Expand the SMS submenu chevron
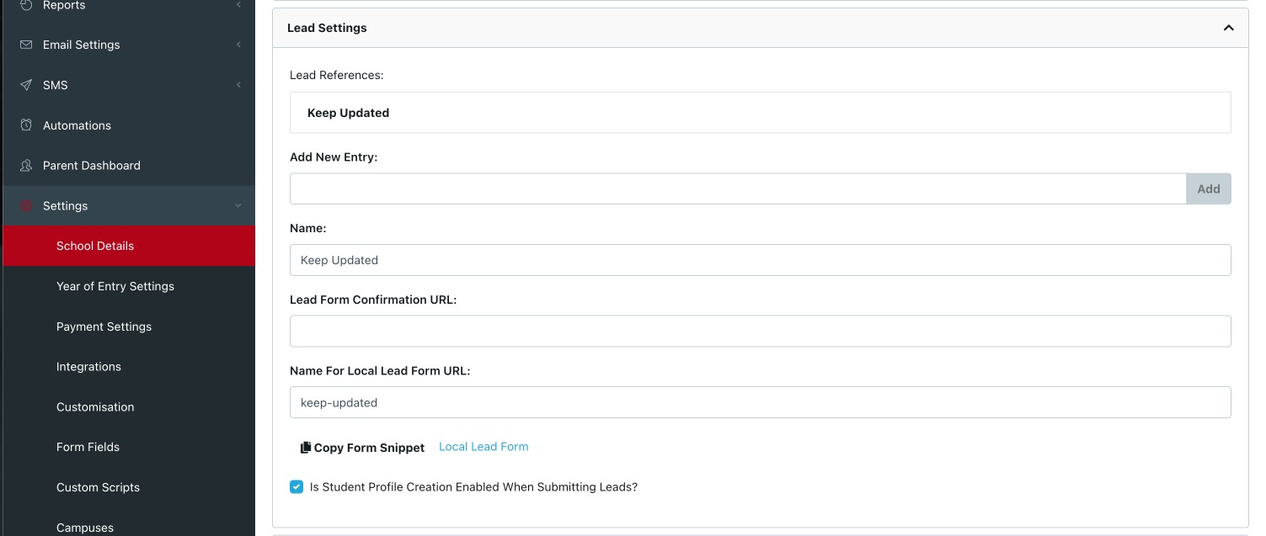The height and width of the screenshot is (536, 1266). click(238, 85)
